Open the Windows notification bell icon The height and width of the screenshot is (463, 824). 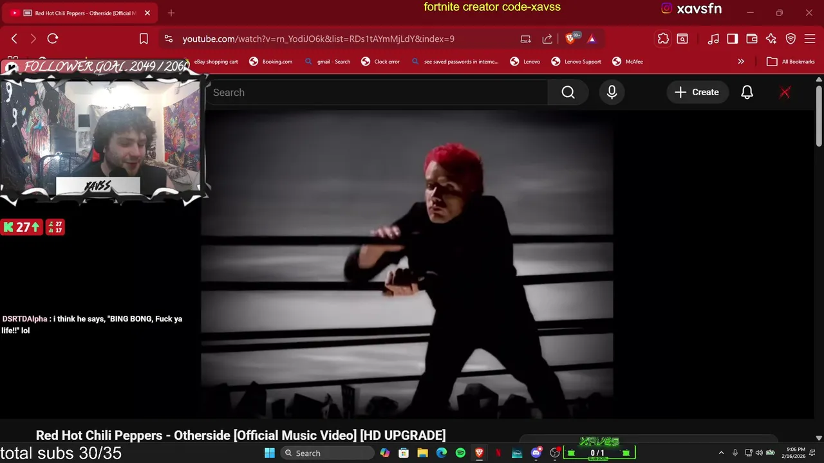click(x=812, y=453)
